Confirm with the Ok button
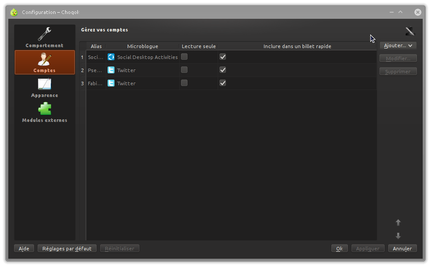This screenshot has height=267, width=431. click(x=339, y=249)
